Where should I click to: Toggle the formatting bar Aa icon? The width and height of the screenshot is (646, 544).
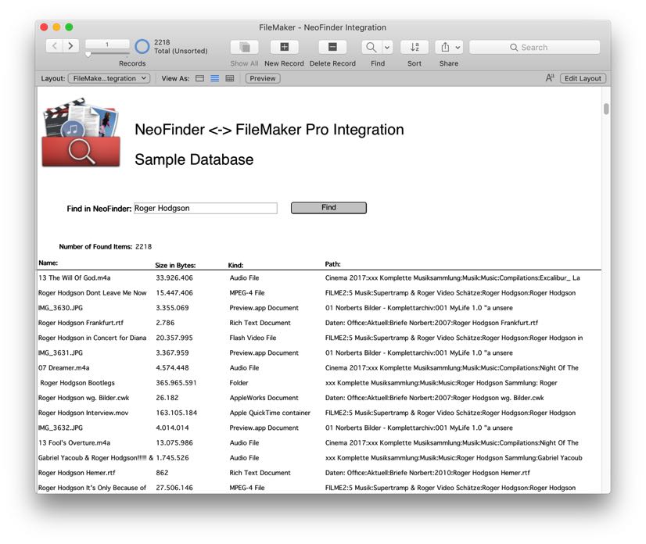click(x=550, y=78)
